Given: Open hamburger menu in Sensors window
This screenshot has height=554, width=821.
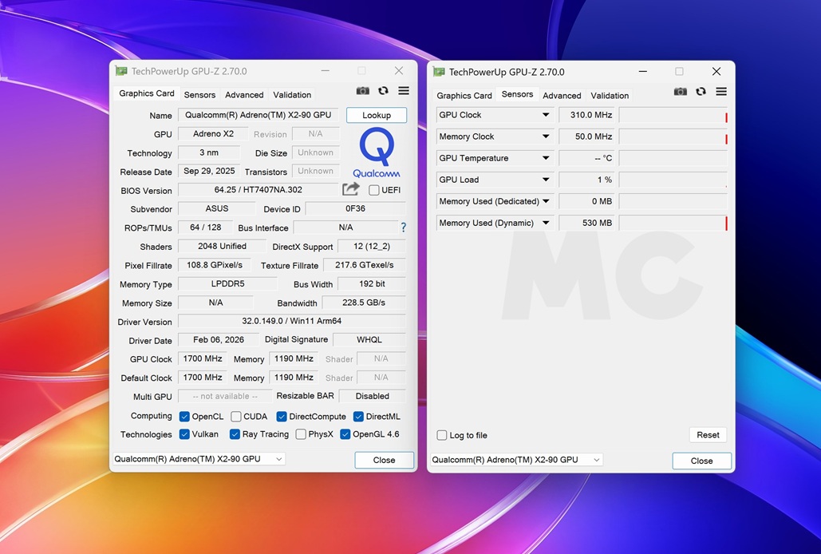Looking at the screenshot, I should (x=721, y=92).
